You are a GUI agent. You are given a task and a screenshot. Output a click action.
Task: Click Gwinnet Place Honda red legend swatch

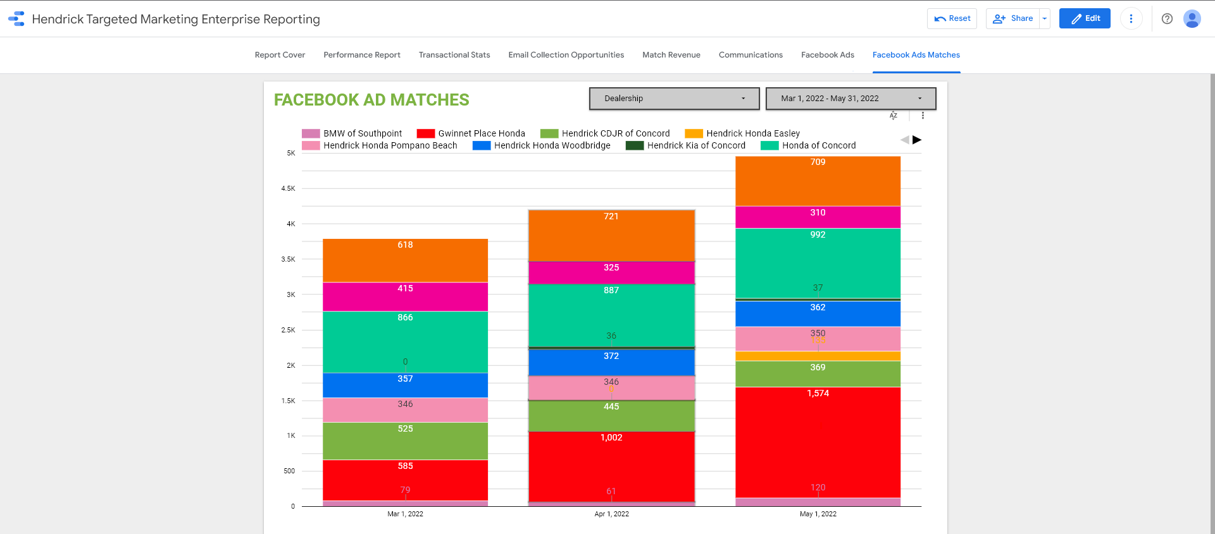click(x=426, y=133)
